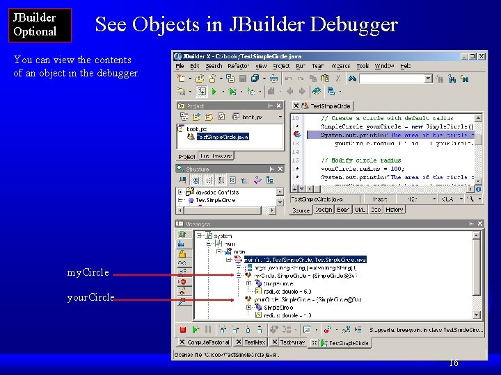Open the book.jpx project dropdown arrow
The height and width of the screenshot is (375, 501).
coord(280,117)
